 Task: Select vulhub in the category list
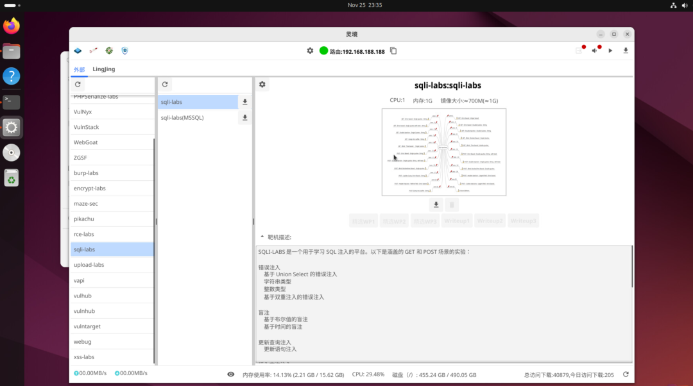coord(112,296)
